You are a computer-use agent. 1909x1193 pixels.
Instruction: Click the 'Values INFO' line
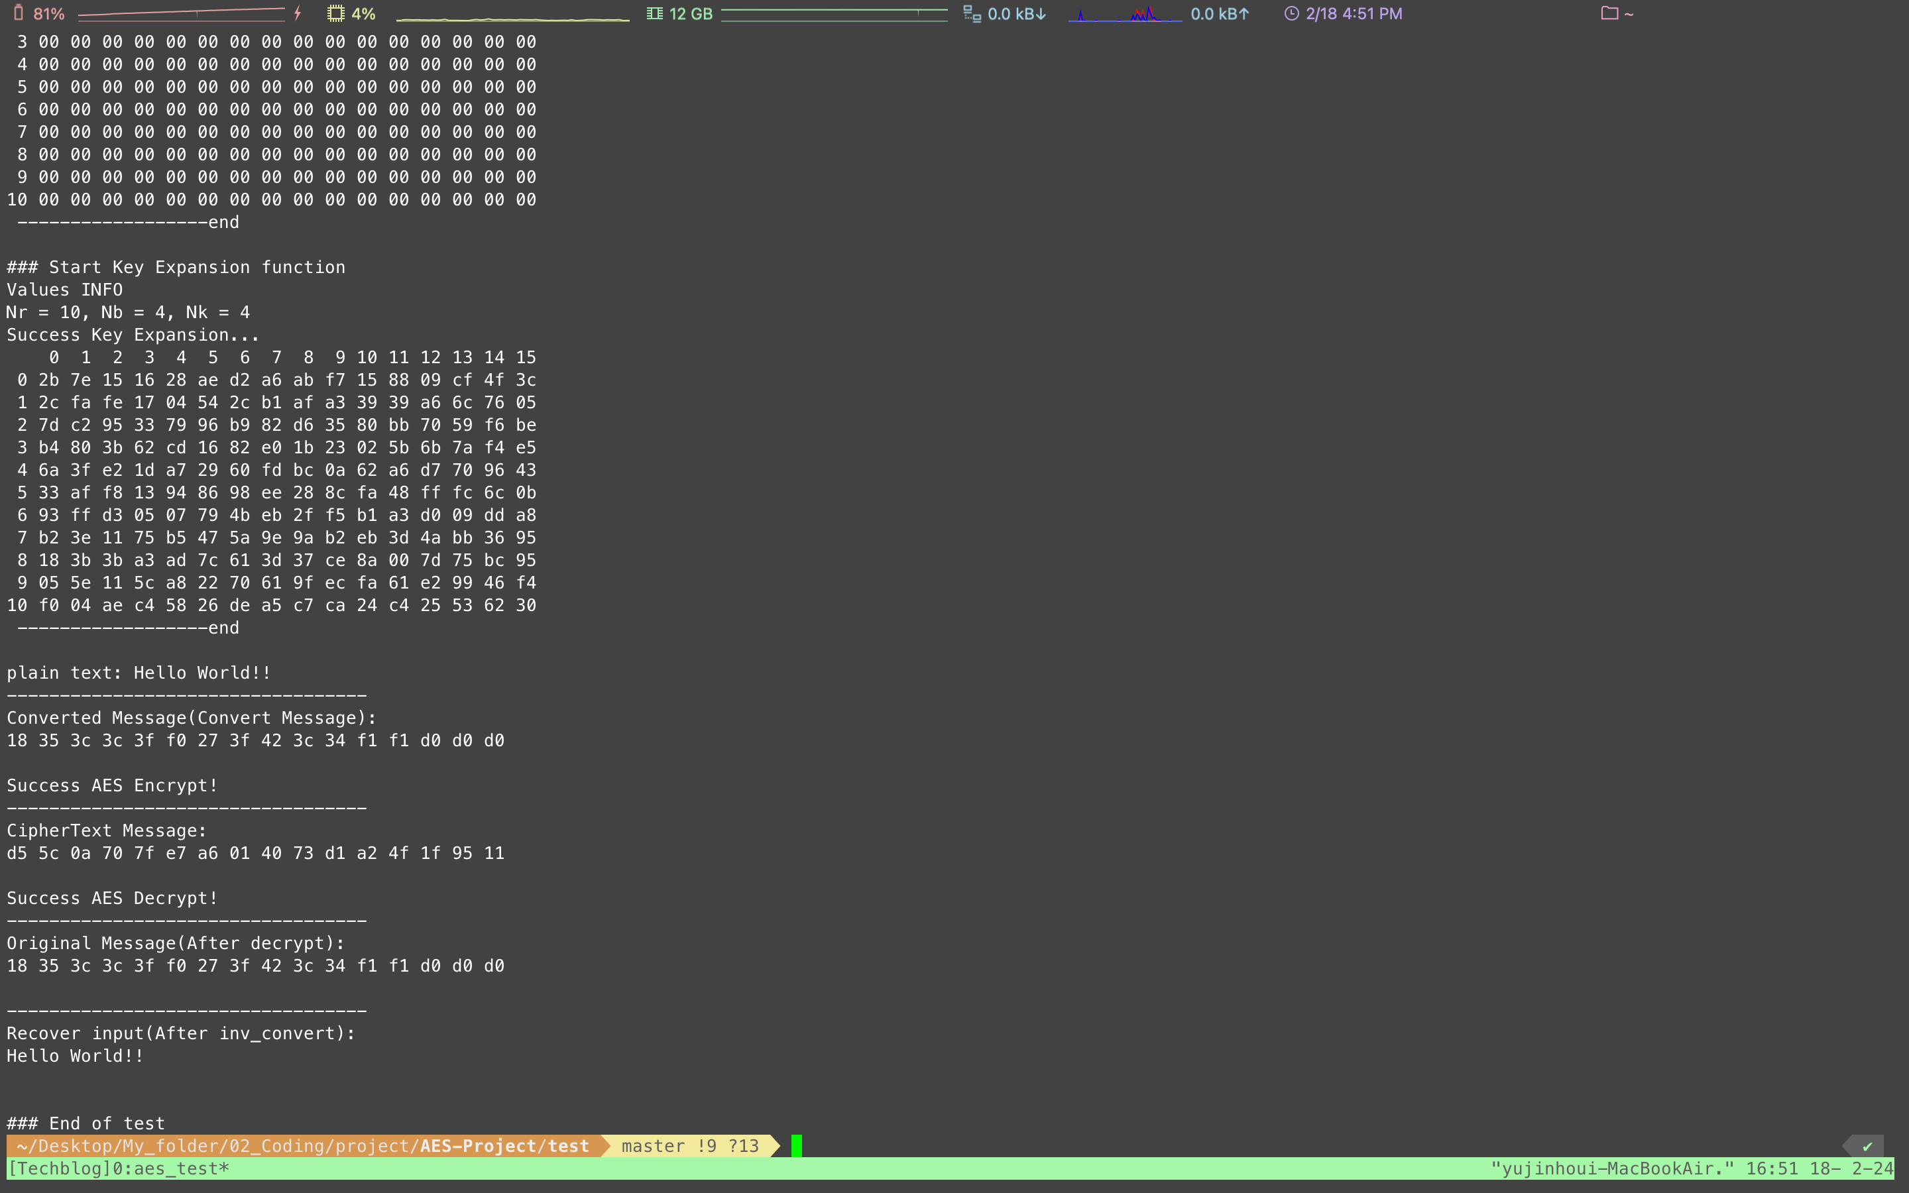(65, 290)
